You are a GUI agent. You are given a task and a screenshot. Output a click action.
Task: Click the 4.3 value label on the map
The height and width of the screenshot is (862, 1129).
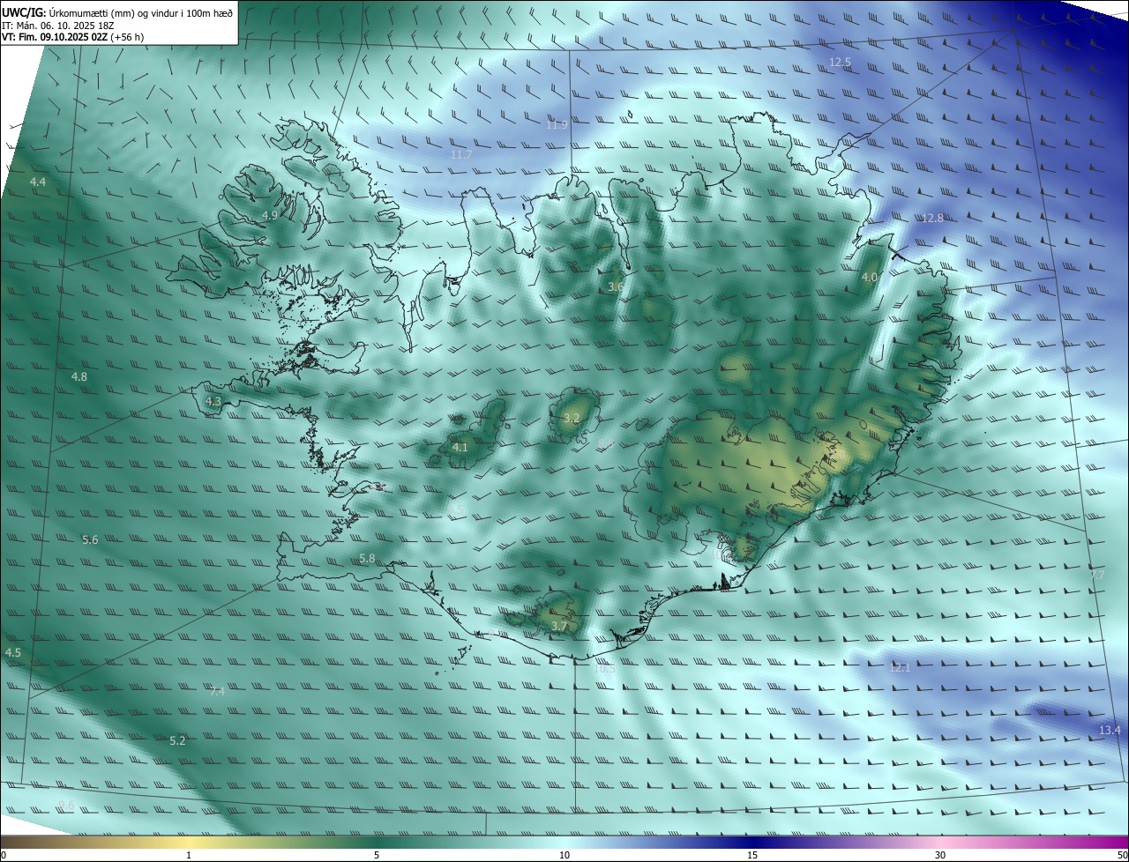tap(213, 402)
